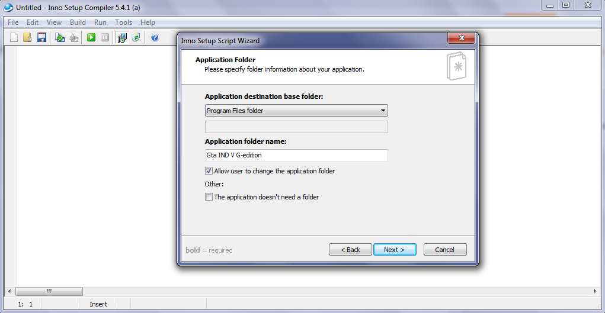Image resolution: width=605 pixels, height=313 pixels.
Task: Open the Help menu
Action: [x=148, y=22]
